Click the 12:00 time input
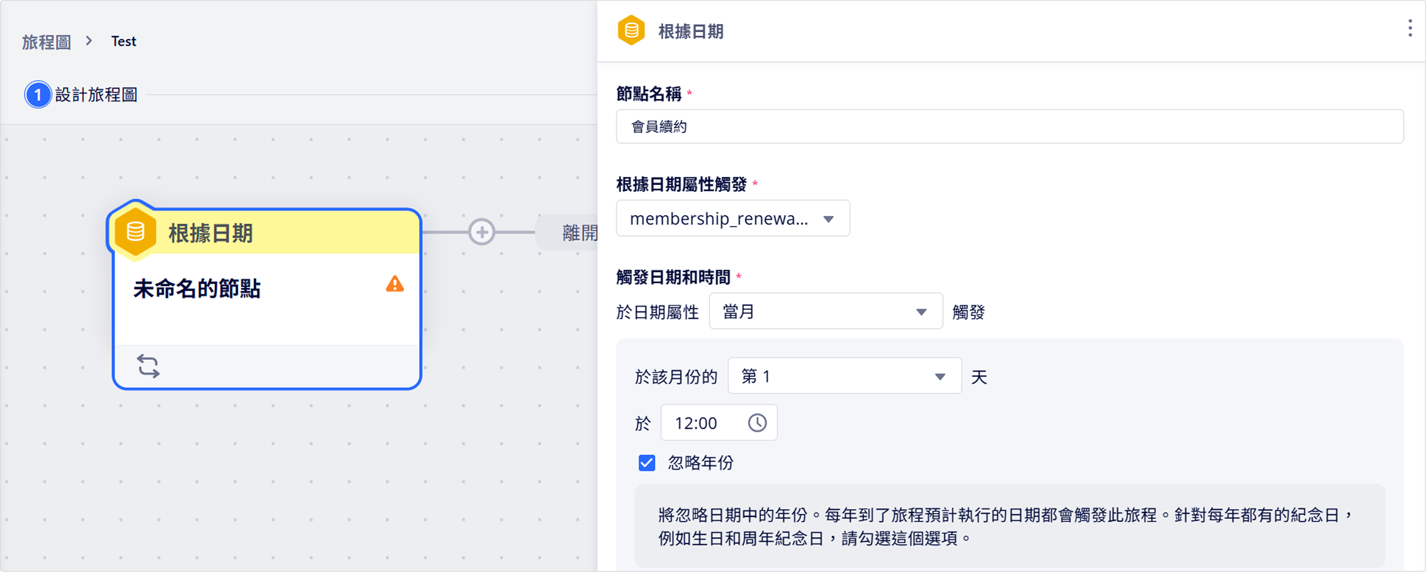Screen dimensions: 1426x572 [703, 423]
